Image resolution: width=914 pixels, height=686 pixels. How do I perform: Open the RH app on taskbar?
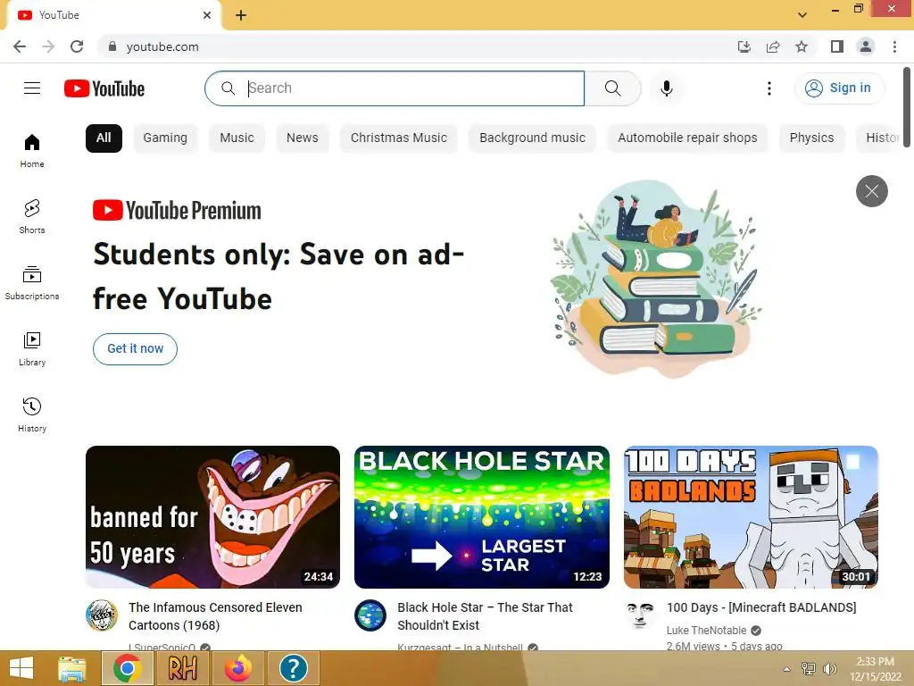183,668
